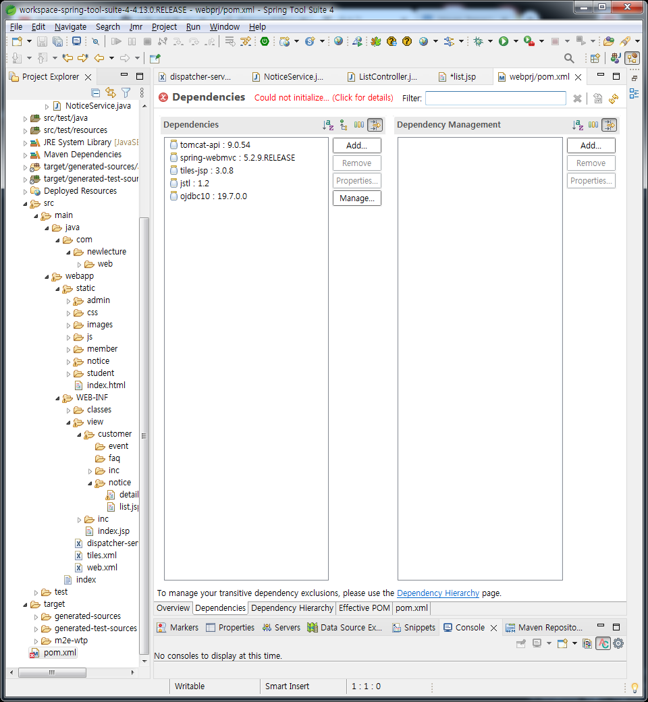
Task: Select the 'tomcat-api : 9.0.54' dependency
Action: (x=210, y=145)
